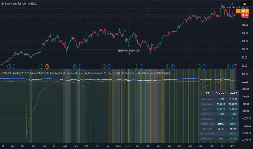Select the magenta close position arrow
The image size is (253, 149).
click(232, 12)
